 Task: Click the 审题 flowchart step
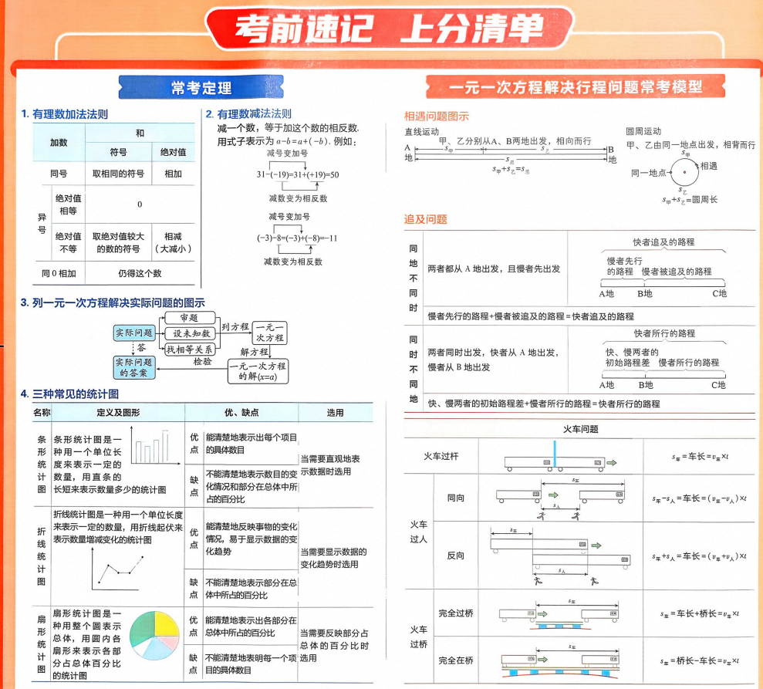click(189, 318)
